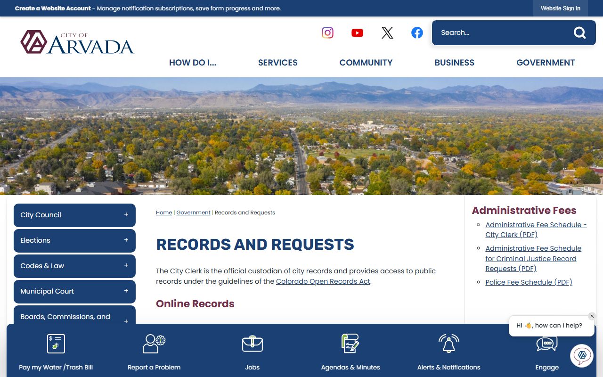Open the COMMUNITY menu
Image resolution: width=603 pixels, height=377 pixels.
tap(366, 63)
